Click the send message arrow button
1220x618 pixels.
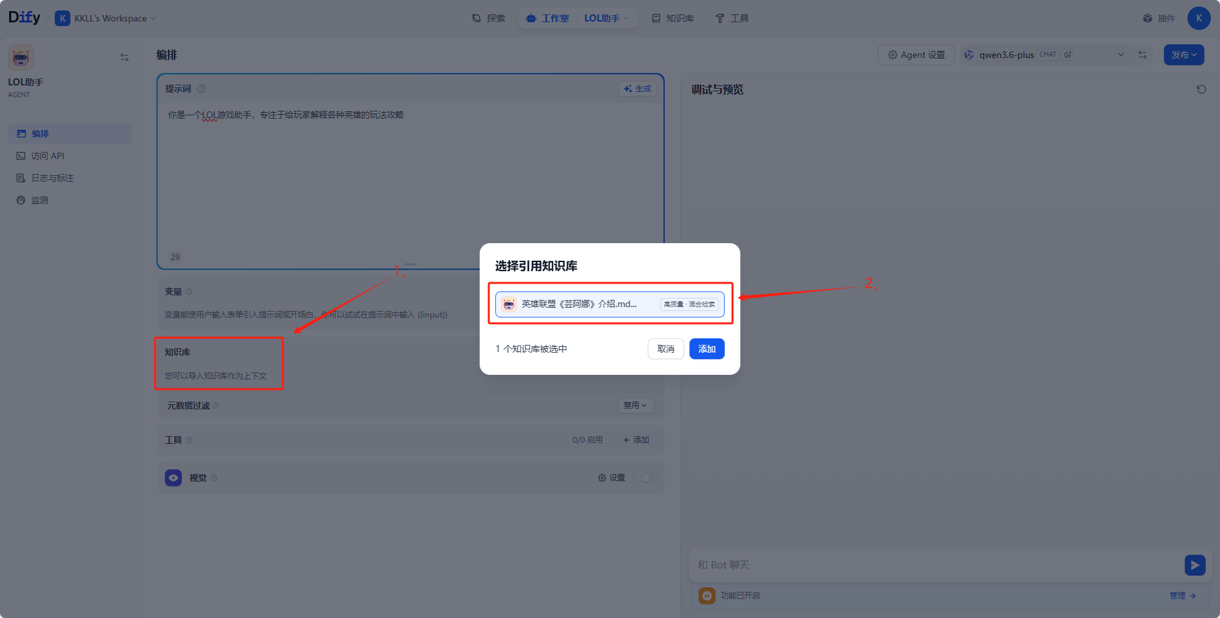pos(1195,565)
